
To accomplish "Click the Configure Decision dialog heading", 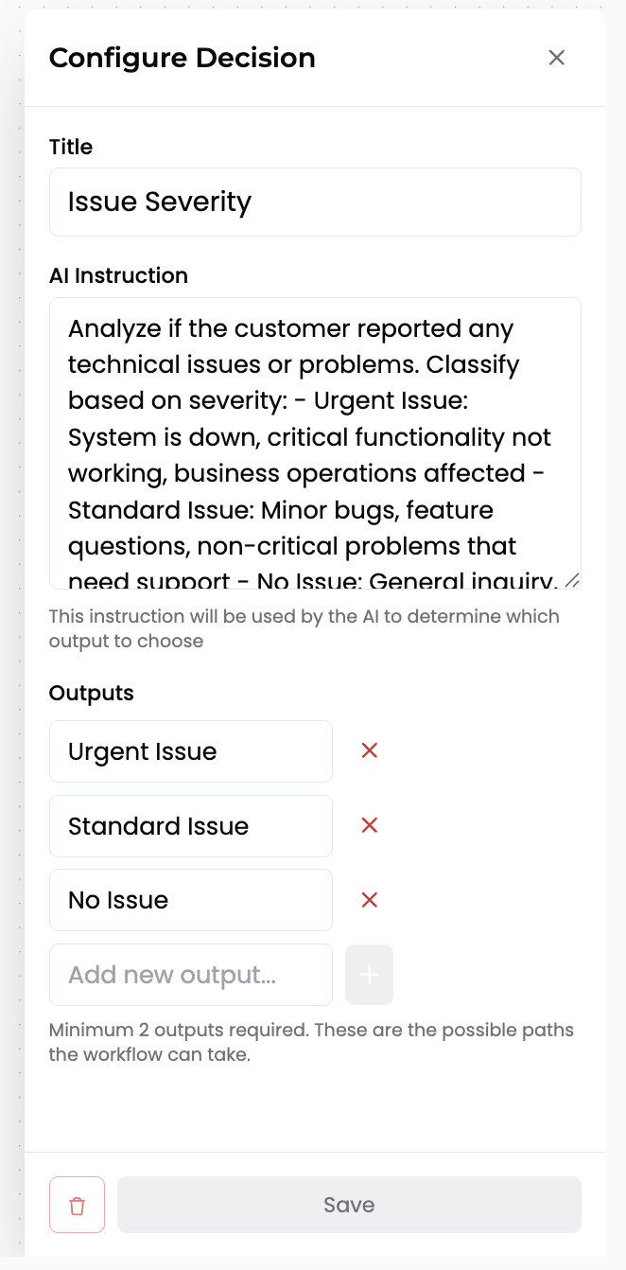I will click(183, 58).
